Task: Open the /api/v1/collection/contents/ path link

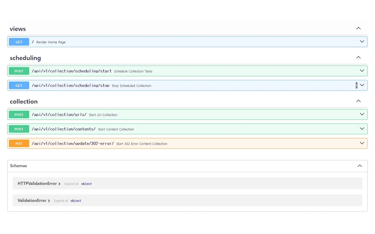Action: (63, 129)
